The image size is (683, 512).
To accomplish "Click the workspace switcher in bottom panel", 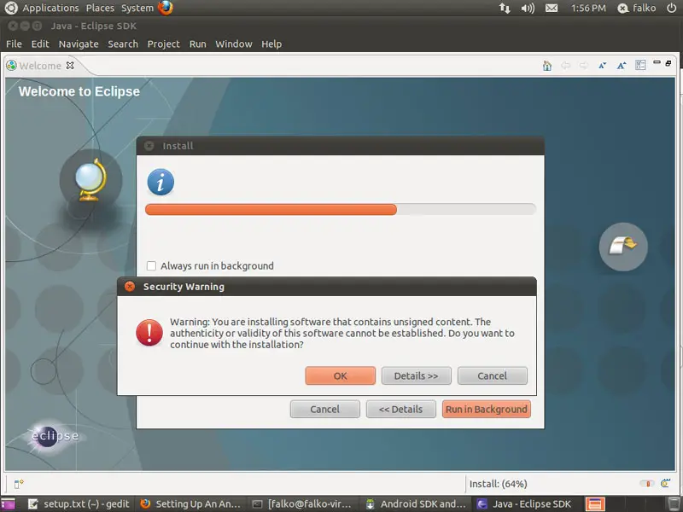I will tap(594, 504).
